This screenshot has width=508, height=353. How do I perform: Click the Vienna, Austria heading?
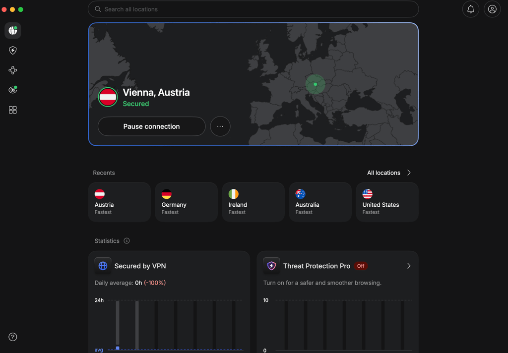156,92
